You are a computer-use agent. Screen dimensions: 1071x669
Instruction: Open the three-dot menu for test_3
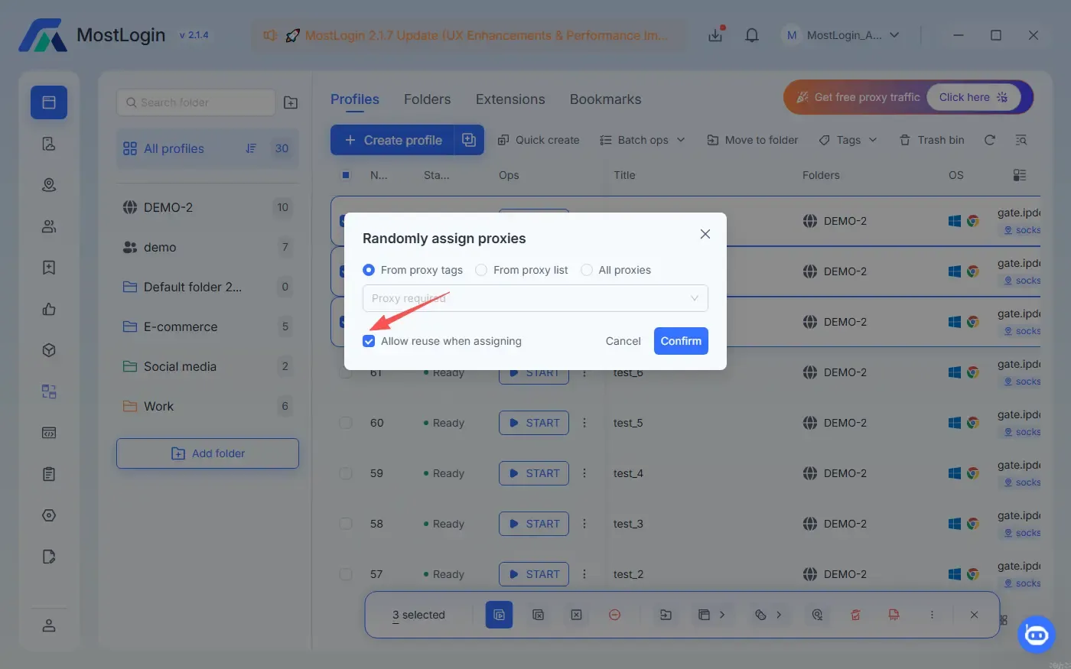tap(584, 524)
